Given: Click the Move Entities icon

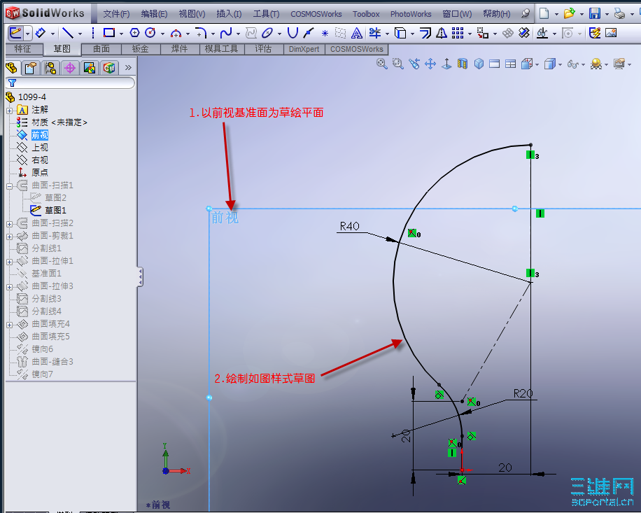Looking at the screenshot, I should (x=483, y=33).
